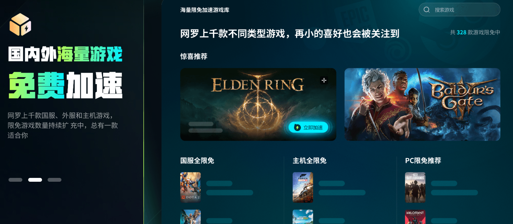
Task: Focus the 搜索游戏 search field
Action: [459, 10]
